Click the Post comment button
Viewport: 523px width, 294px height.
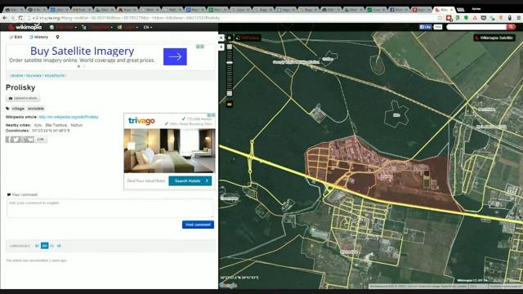point(198,225)
